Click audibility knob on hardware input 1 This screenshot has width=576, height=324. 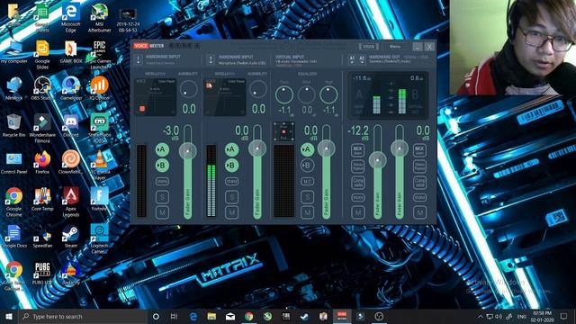pos(188,89)
